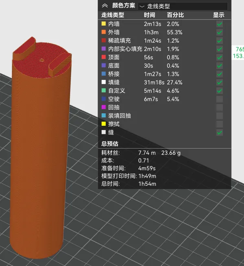
Task: Click the 走线类型 column header
Action: (113, 15)
